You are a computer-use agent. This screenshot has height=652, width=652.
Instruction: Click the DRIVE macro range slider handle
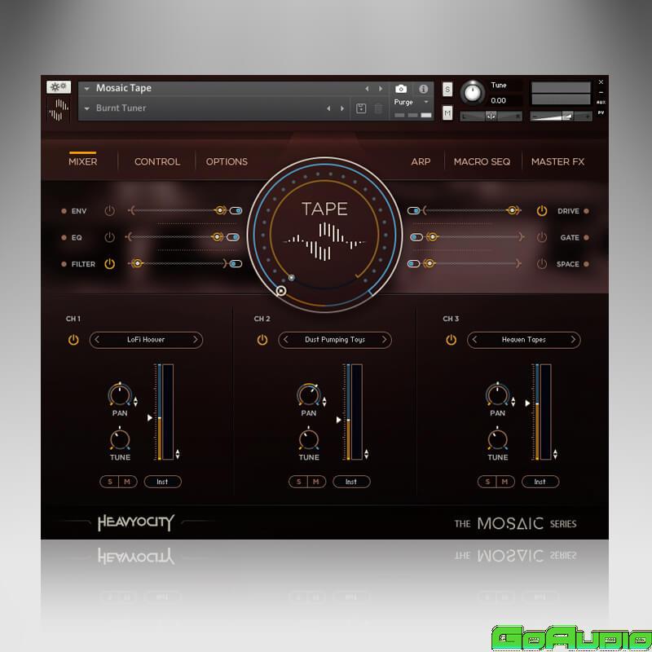[513, 210]
